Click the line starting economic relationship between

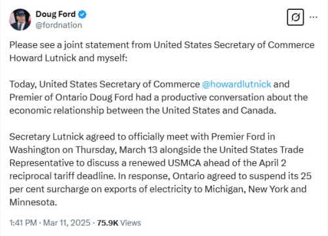click(143, 111)
